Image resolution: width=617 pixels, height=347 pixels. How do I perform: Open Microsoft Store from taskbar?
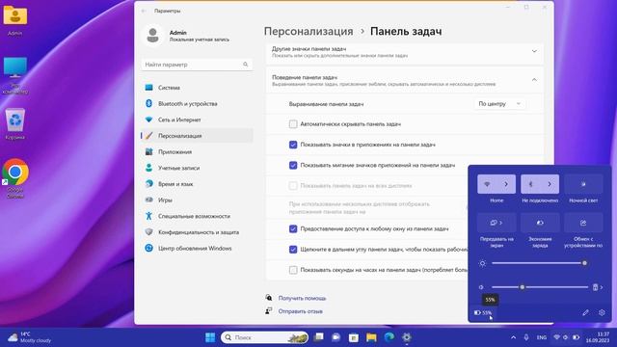(x=354, y=337)
